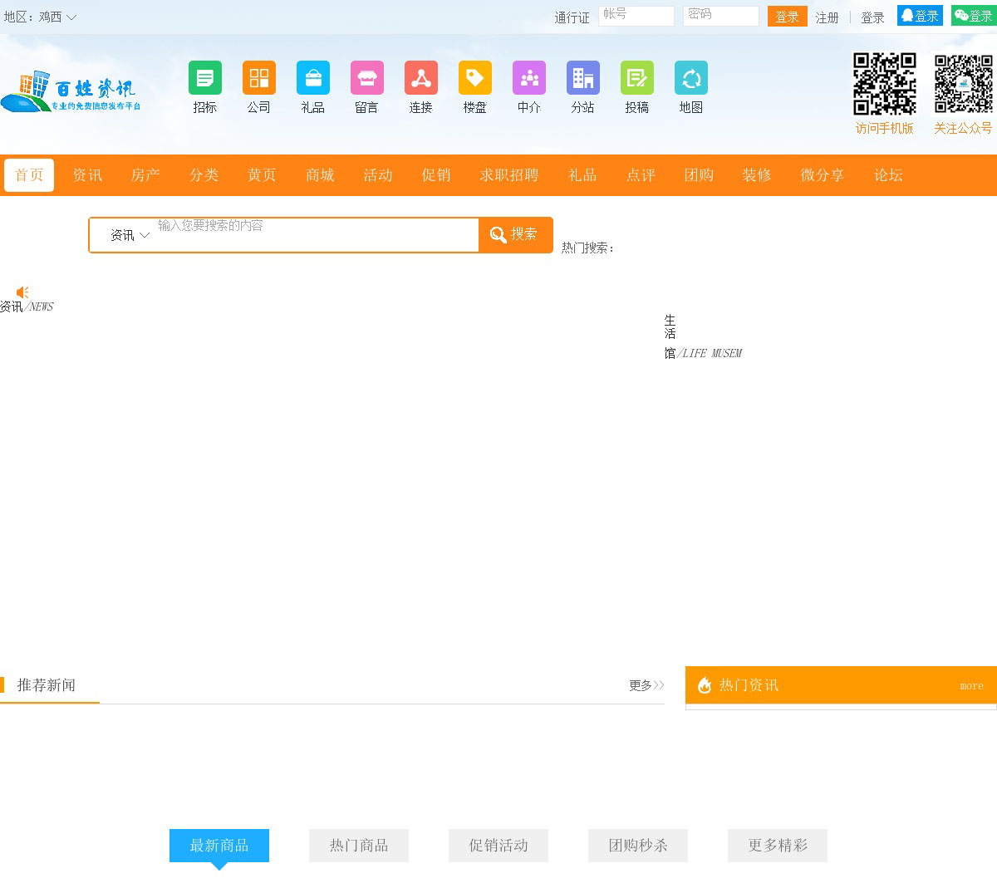997x883 pixels.
Task: Open the pink 留言 message icon
Action: (x=366, y=78)
